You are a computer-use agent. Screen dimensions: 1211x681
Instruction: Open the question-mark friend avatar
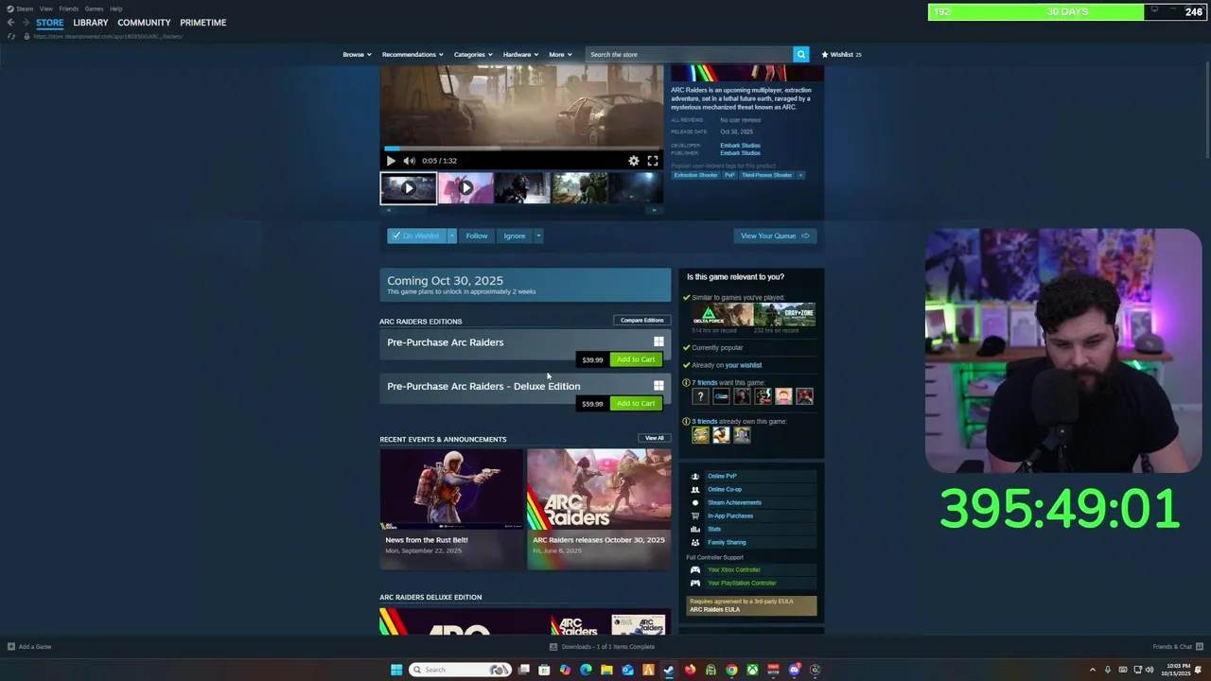tap(700, 396)
